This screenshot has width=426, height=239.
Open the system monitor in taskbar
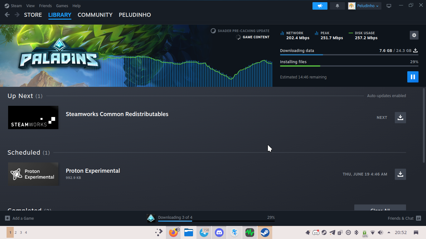(250, 232)
